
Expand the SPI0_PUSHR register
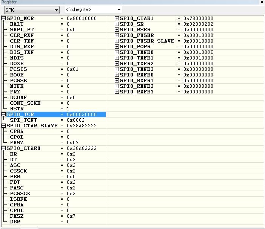(117, 35)
